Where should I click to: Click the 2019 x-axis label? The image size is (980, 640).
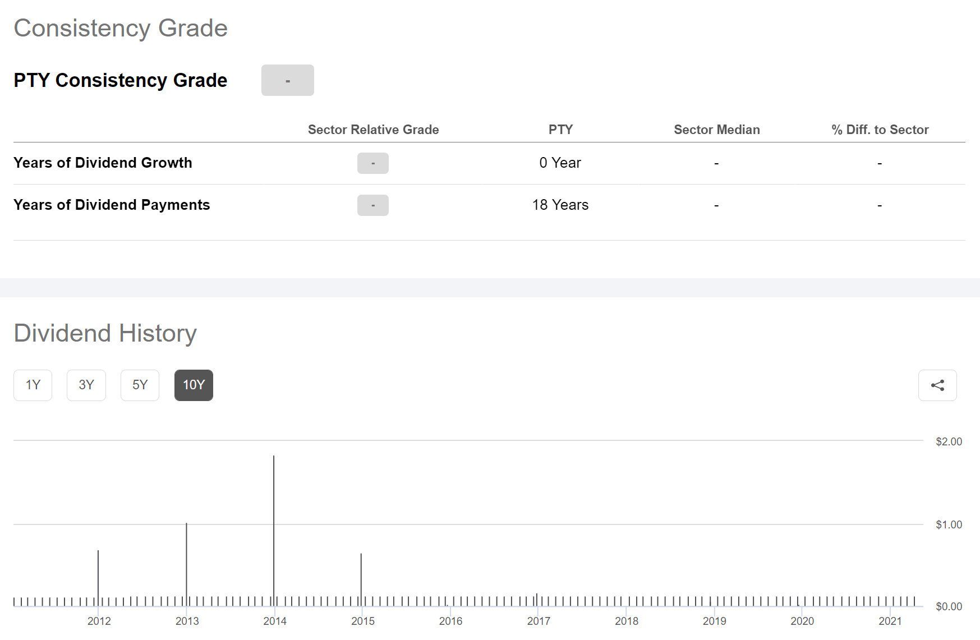[x=714, y=621]
